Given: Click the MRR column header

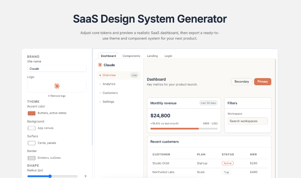Looking at the screenshot, I should tap(253, 154).
